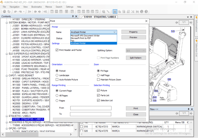Open the Information side tab
Image resolution: width=198 pixels, height=138 pixels.
coord(196,25)
